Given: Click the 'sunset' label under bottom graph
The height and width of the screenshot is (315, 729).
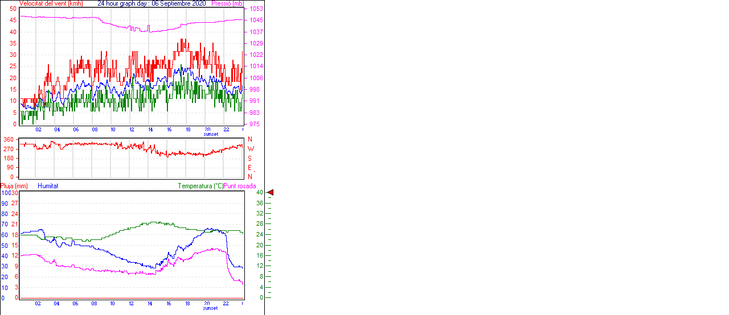Looking at the screenshot, I should [x=210, y=308].
